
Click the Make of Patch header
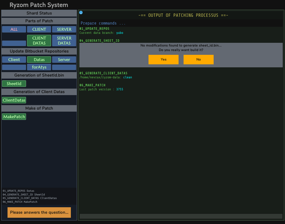[39, 108]
